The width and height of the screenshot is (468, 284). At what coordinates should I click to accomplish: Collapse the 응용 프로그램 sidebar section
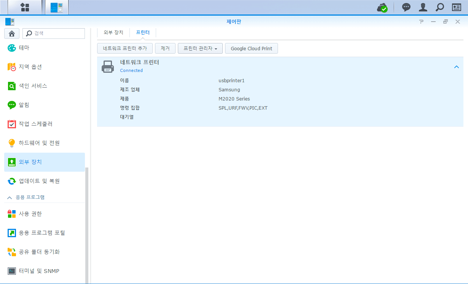[10, 197]
